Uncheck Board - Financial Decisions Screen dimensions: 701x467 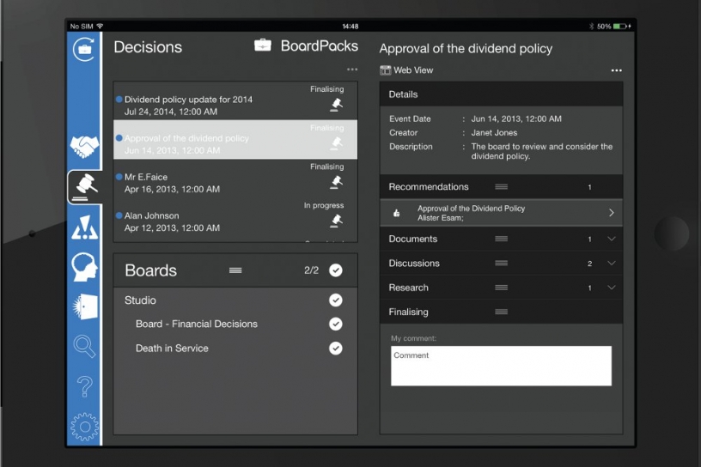click(x=336, y=324)
